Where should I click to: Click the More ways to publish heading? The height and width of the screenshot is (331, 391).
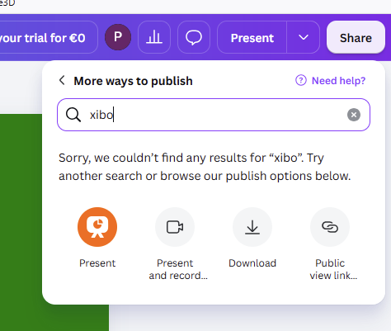click(133, 81)
